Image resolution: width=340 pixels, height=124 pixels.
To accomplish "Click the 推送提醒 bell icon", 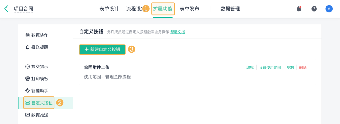I will point(27,47).
